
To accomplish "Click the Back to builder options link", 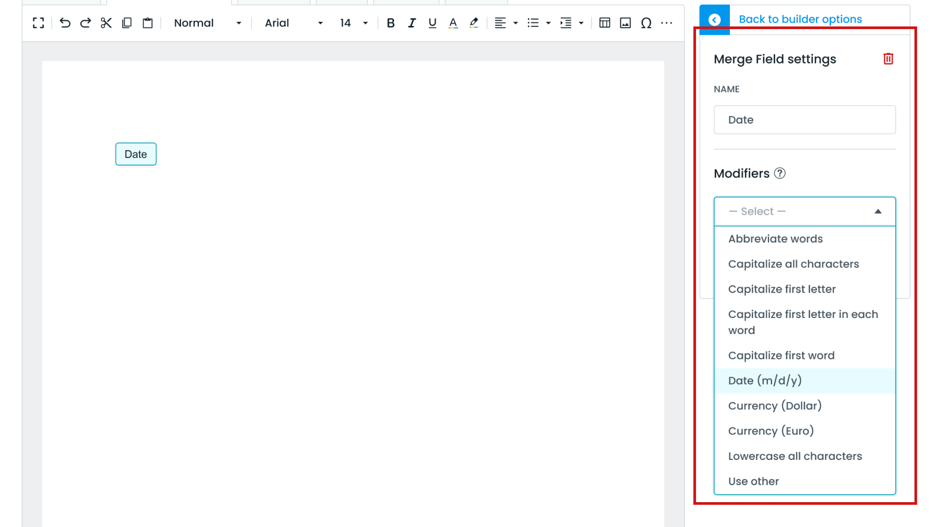I will [x=799, y=19].
